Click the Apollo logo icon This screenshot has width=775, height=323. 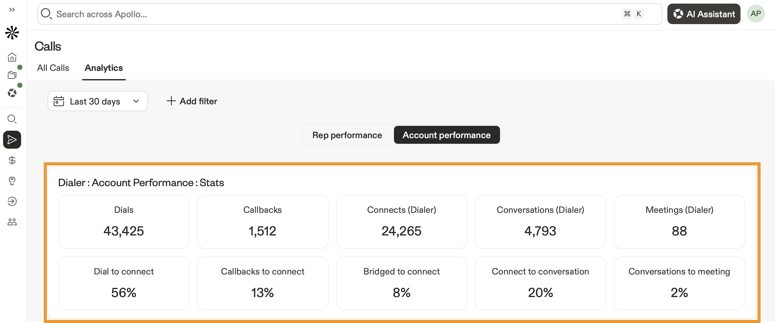click(12, 33)
